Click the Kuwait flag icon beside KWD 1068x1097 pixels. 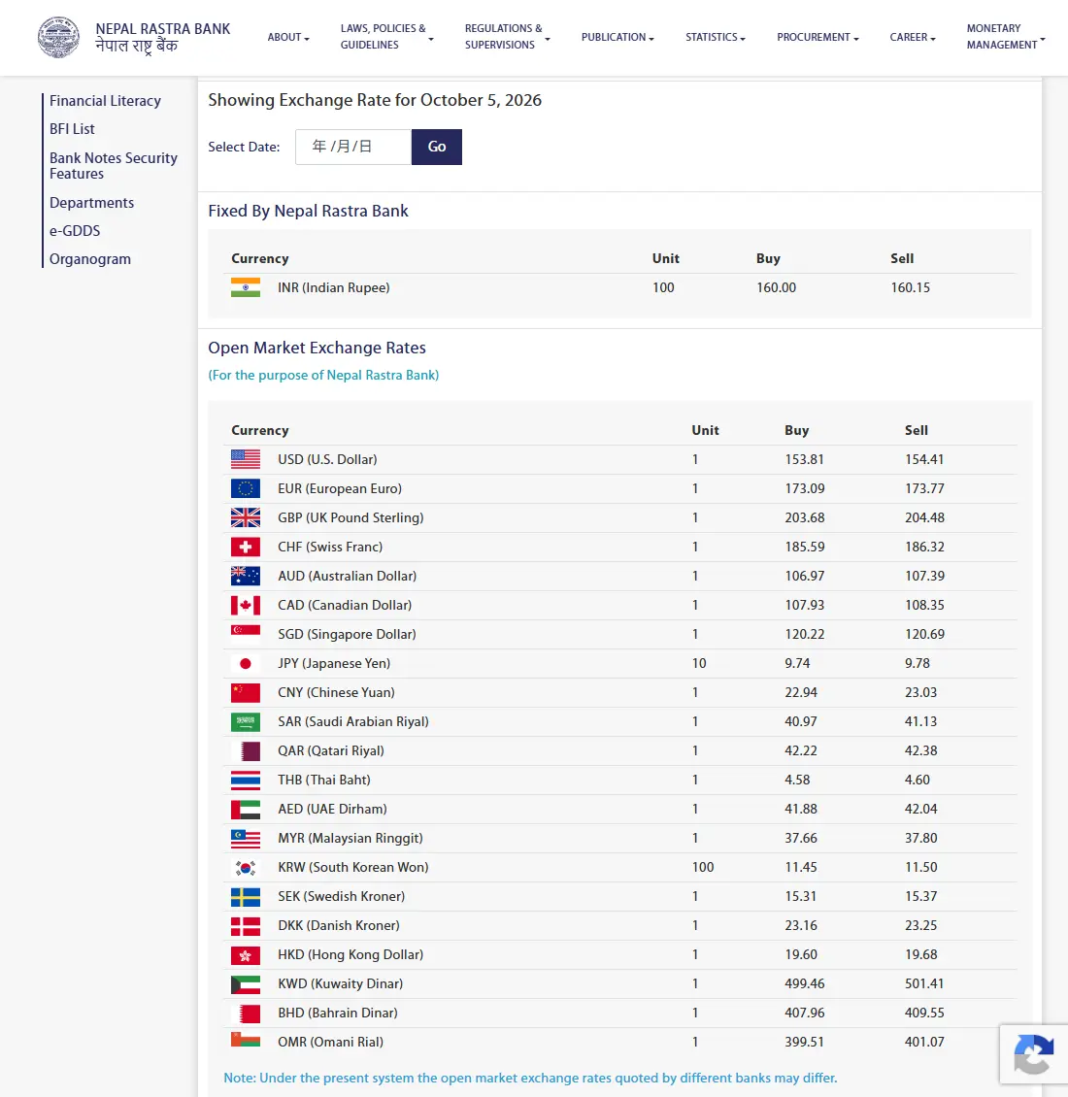tap(246, 984)
